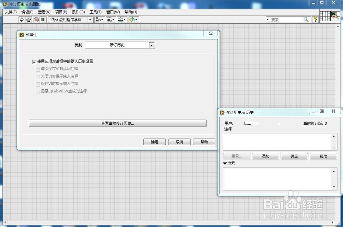
Task: Enable 每次保存VI时添加注释 checkbox
Action: pos(38,69)
